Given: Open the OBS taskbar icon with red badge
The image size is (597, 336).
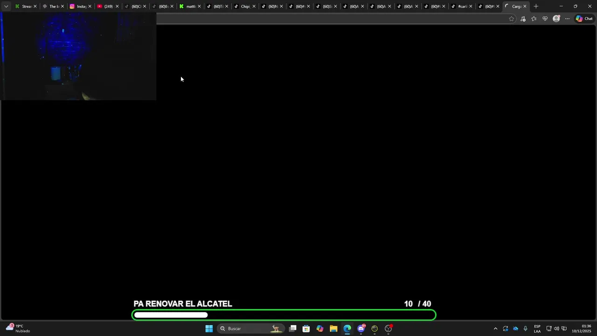Looking at the screenshot, I should [x=389, y=329].
